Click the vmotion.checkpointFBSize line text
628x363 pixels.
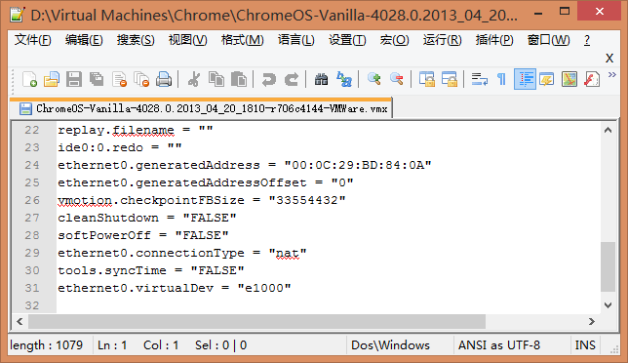tap(202, 200)
